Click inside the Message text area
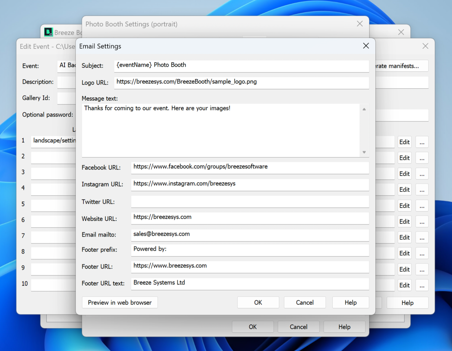 [x=220, y=130]
